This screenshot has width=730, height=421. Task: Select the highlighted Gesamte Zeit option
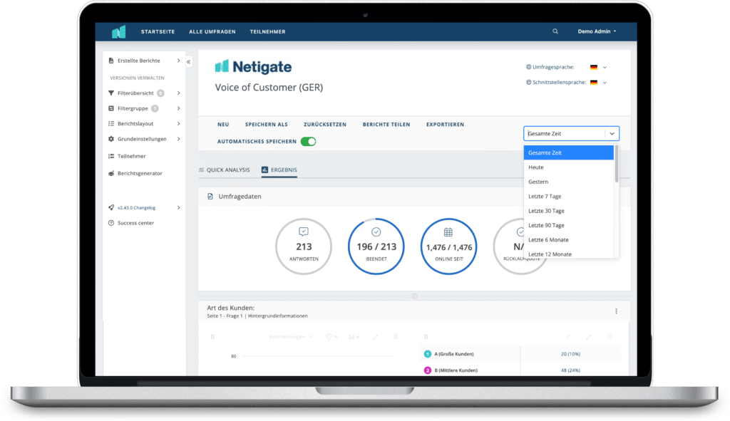pyautogui.click(x=568, y=152)
